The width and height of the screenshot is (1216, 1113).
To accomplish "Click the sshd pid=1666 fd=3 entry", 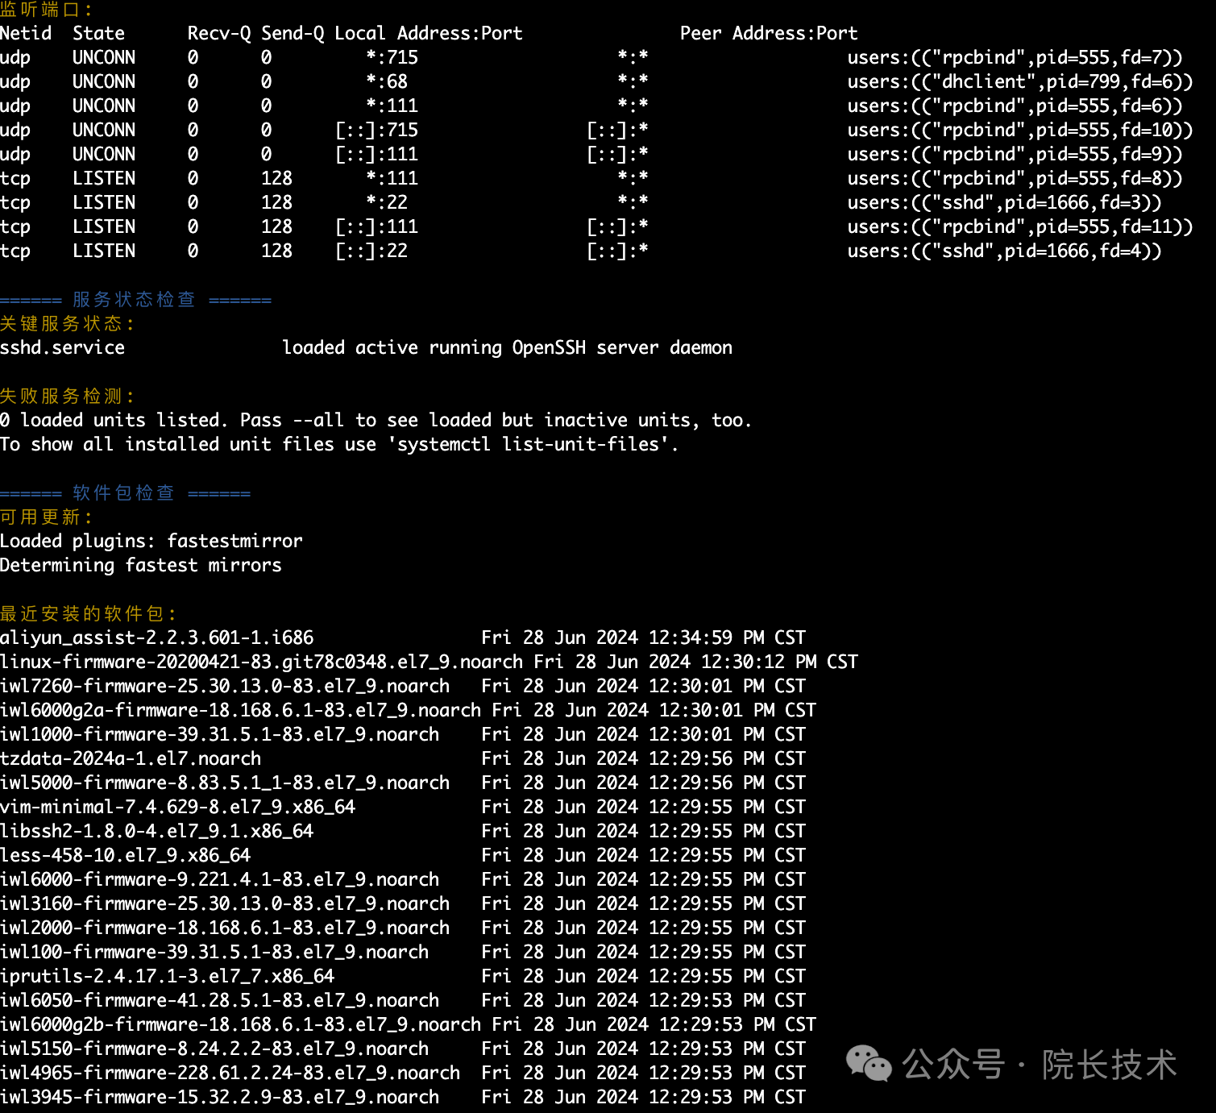I will 1004,203.
